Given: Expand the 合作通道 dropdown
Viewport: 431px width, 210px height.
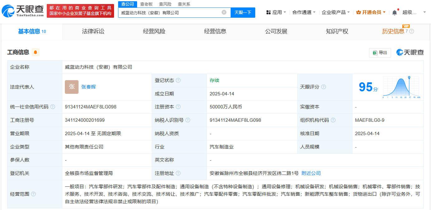Looking at the screenshot, I should (x=304, y=12).
